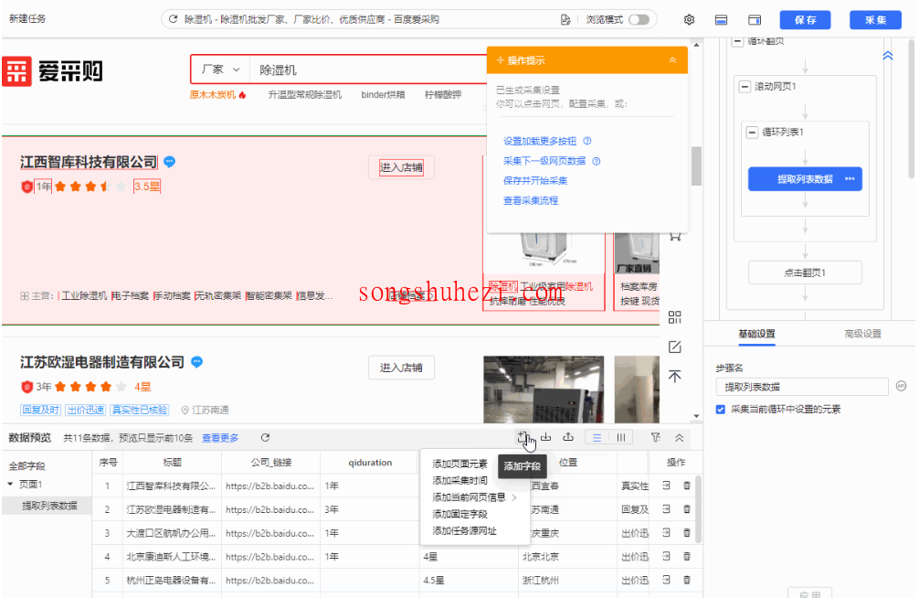
Task: Click the edit note icon on page sidebar
Action: [x=674, y=347]
